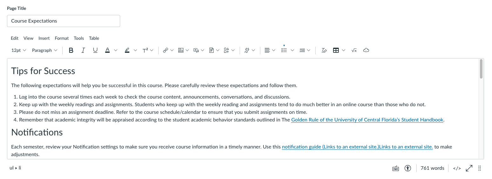Apply the background highlight color
492x179 pixels.
coord(127,50)
